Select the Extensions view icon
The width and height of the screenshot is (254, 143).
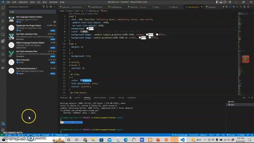click(3, 41)
